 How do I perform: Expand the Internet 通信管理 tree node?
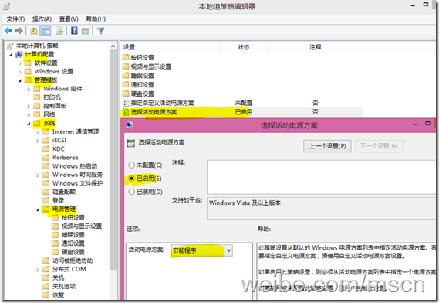pos(38,132)
